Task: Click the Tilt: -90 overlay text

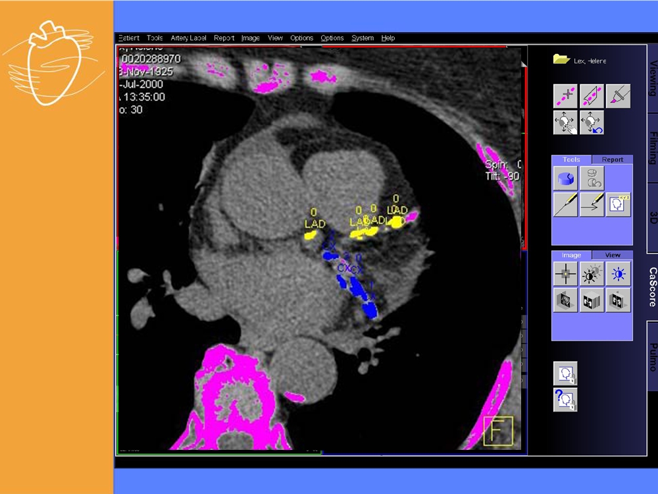Action: [x=502, y=177]
